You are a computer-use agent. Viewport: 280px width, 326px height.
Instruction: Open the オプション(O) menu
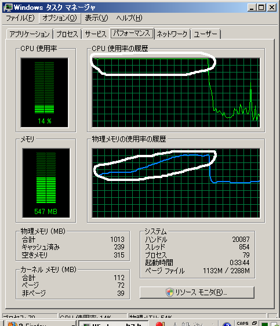[60, 18]
